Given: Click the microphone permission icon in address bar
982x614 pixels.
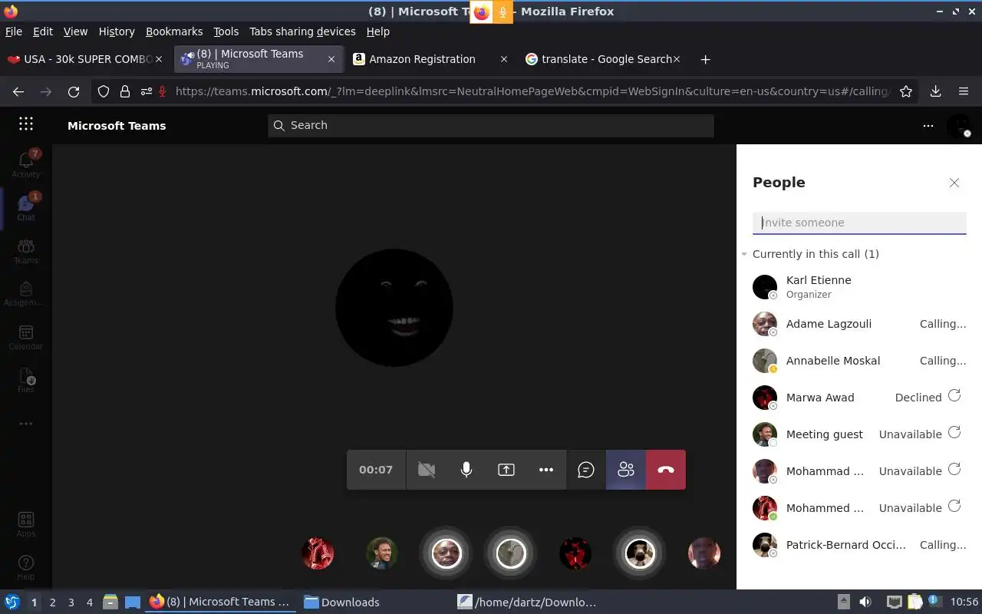Looking at the screenshot, I should pos(163,91).
